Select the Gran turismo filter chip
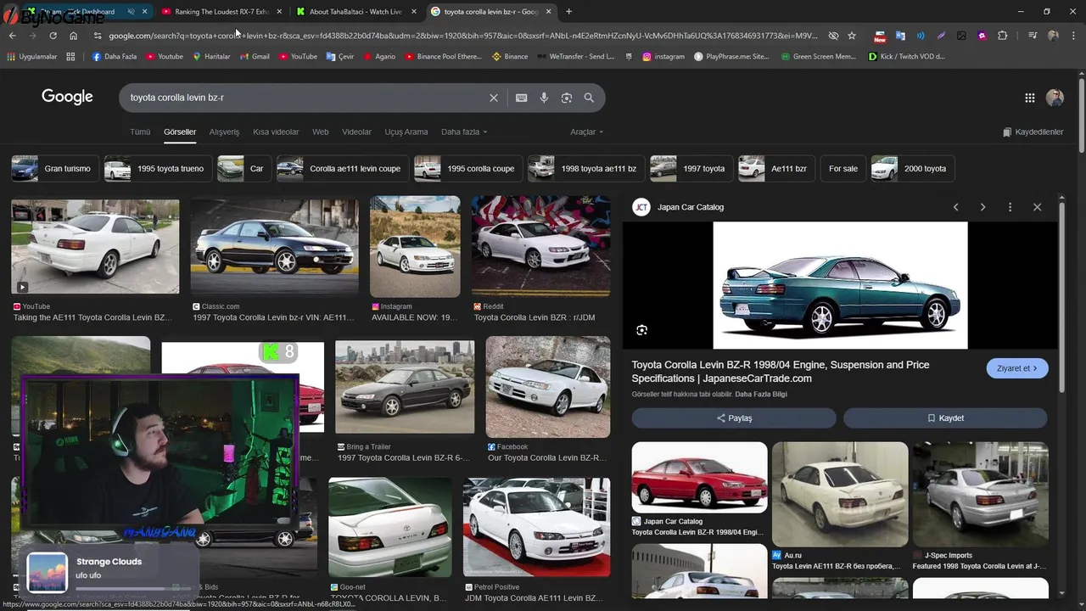1086x611 pixels. click(x=56, y=169)
